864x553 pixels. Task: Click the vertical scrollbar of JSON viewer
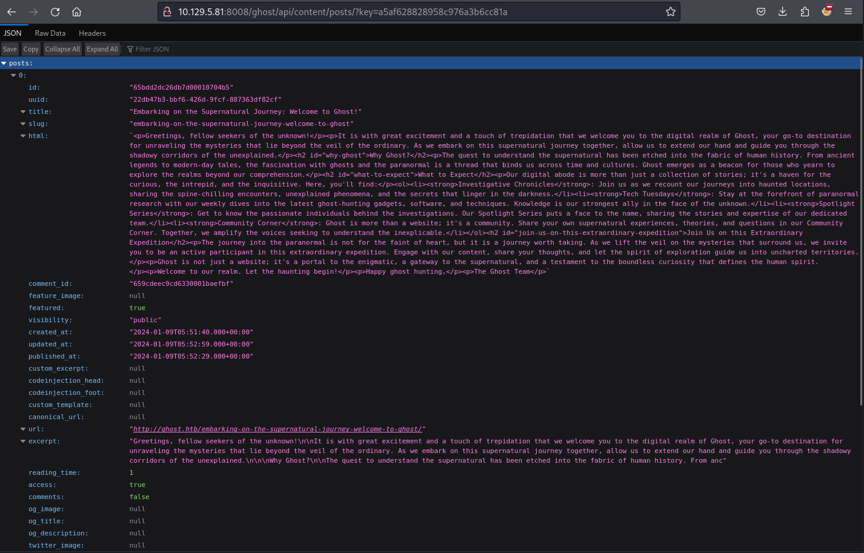coord(862,233)
